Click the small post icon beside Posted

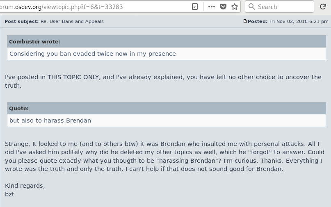[245, 21]
